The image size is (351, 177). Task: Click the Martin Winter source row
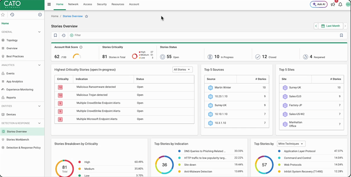[237, 87]
